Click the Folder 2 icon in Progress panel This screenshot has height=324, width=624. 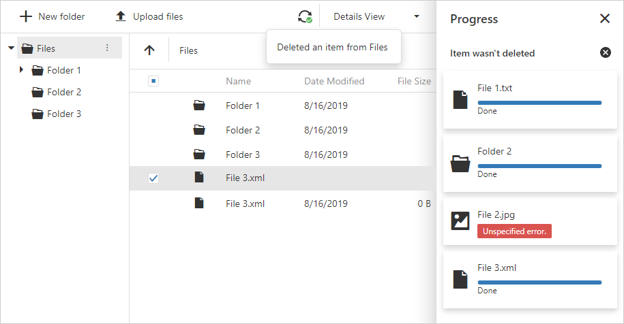click(461, 163)
